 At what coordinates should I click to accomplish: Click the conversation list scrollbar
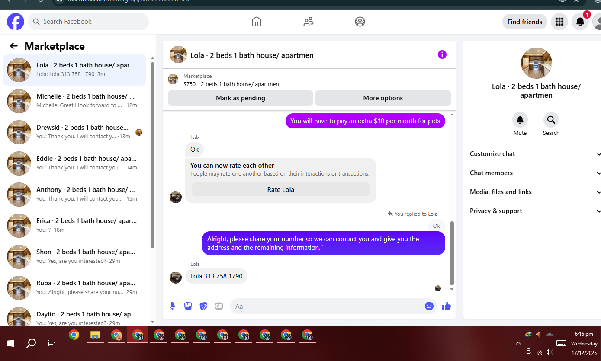coord(152,155)
